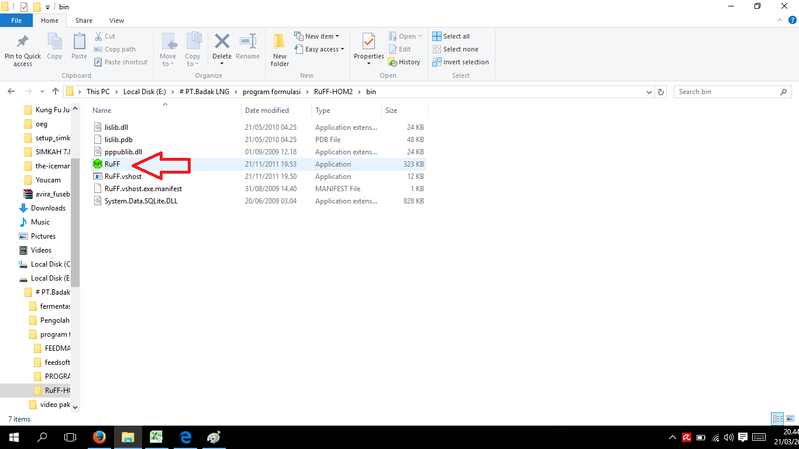This screenshot has width=799, height=449.
Task: Select the RuFF application file
Action: click(112, 164)
